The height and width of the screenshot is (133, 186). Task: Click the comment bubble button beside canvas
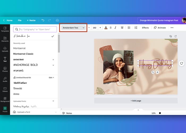point(181,63)
